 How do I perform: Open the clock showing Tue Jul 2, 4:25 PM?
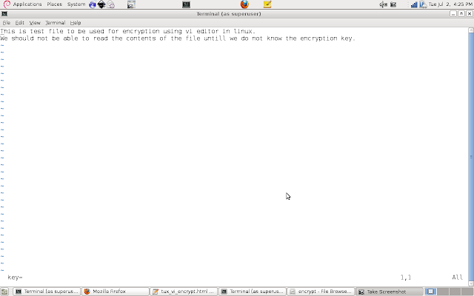coord(450,4)
